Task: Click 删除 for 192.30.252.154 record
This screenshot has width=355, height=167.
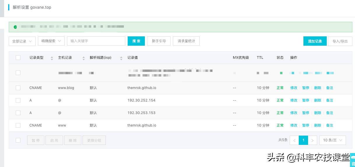Action: [x=318, y=100]
